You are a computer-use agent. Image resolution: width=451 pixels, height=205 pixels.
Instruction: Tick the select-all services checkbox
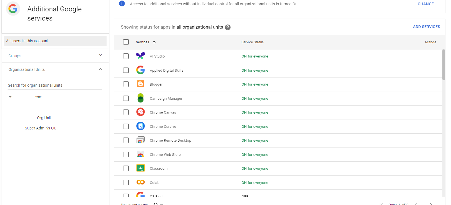coord(126,42)
